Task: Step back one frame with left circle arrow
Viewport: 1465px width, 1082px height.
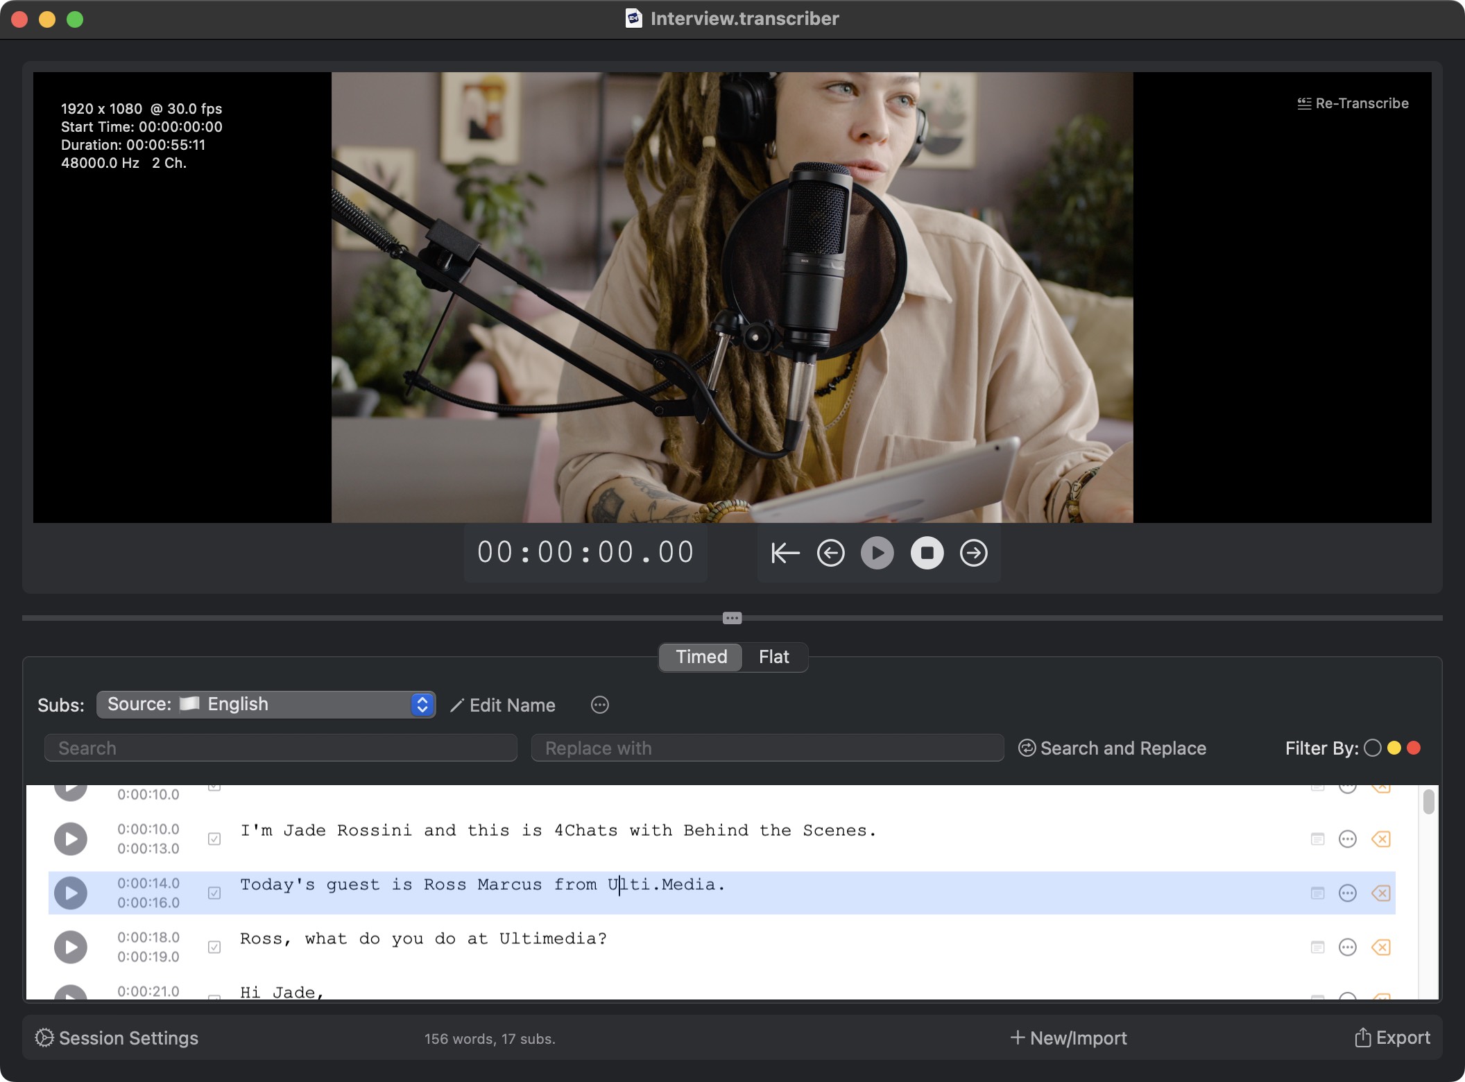Action: 830,553
